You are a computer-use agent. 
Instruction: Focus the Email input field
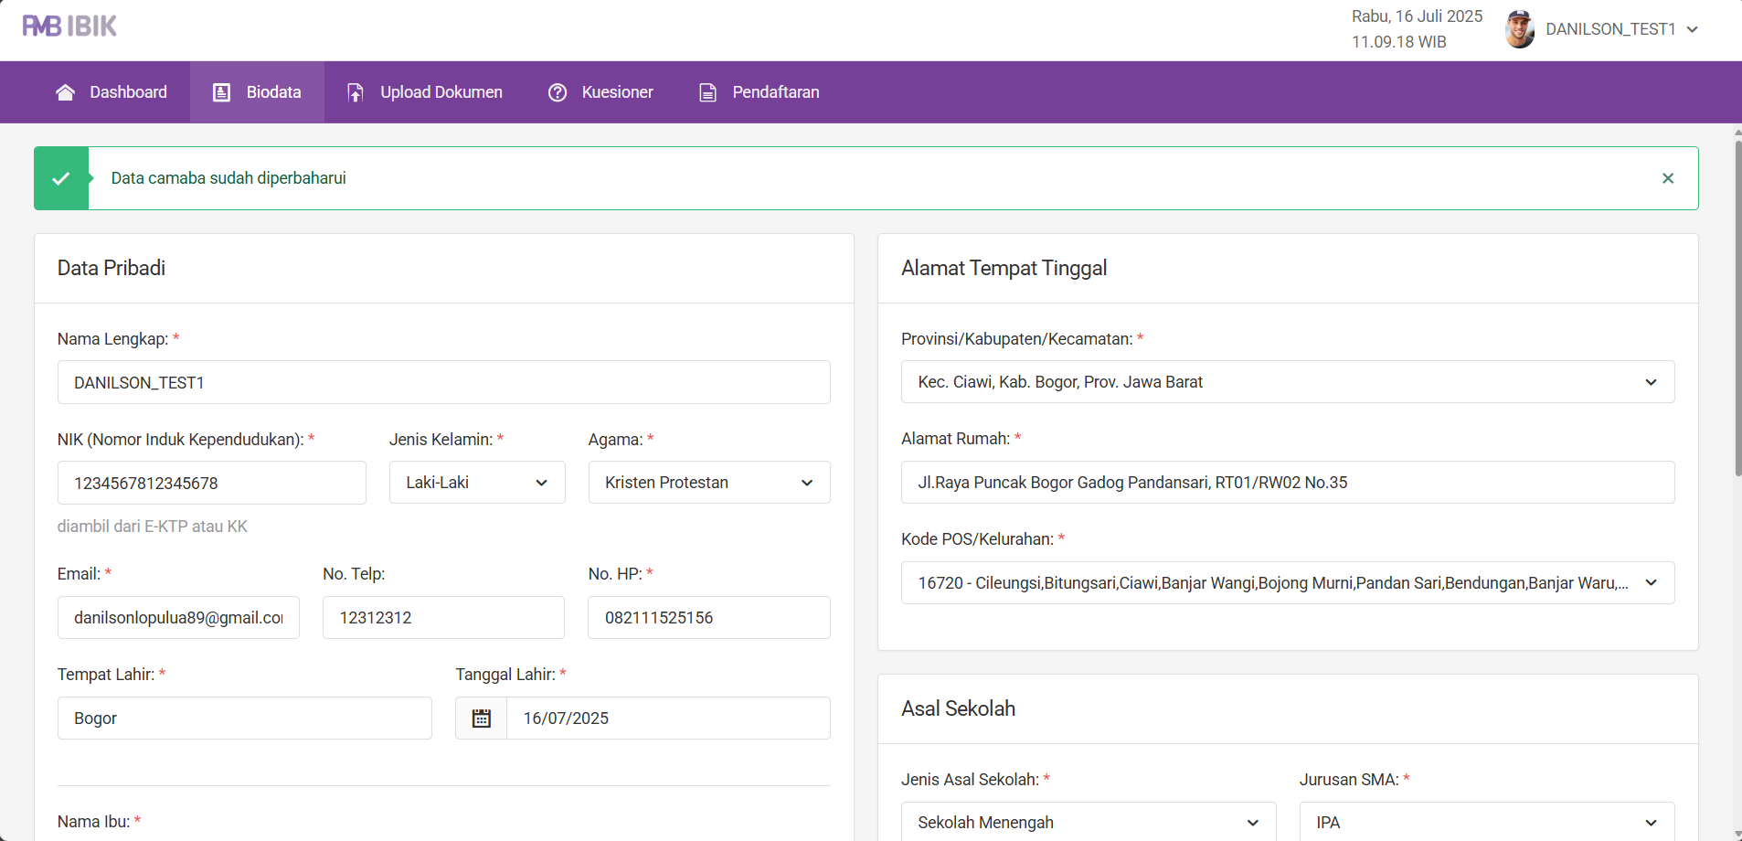(x=178, y=618)
